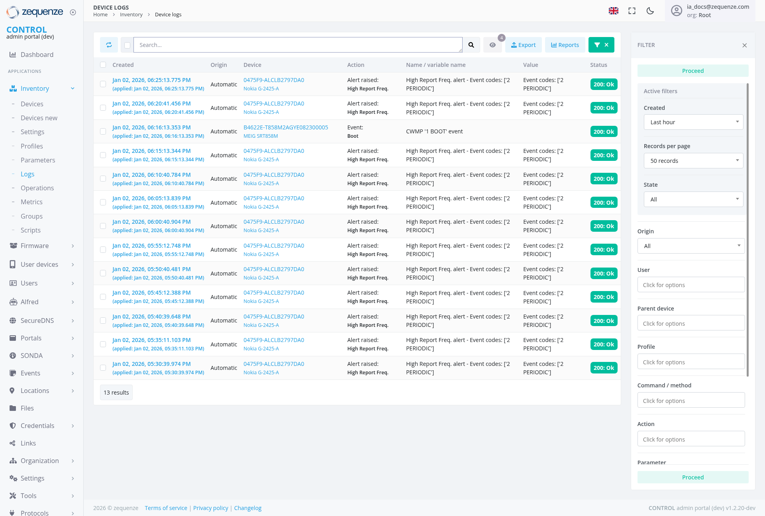Toggle column visibility eye icon
The width and height of the screenshot is (765, 516).
pyautogui.click(x=492, y=45)
